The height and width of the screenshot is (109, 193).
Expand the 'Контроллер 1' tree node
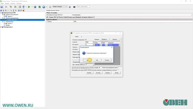(1, 27)
